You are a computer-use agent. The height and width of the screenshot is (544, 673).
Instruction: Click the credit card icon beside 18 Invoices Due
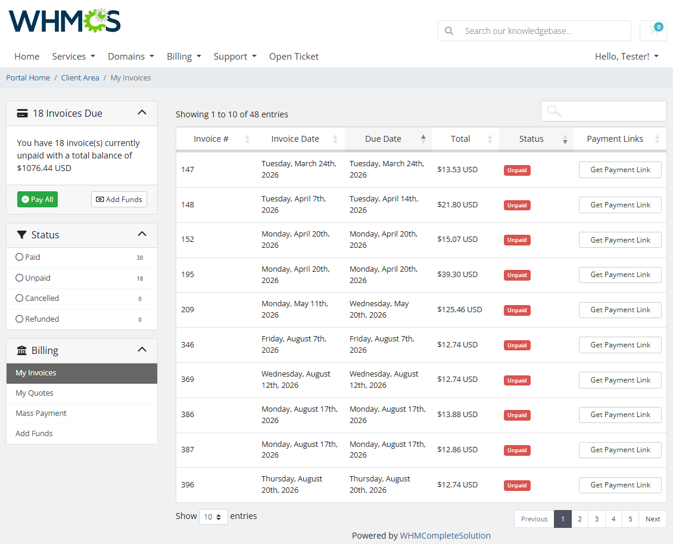point(22,113)
